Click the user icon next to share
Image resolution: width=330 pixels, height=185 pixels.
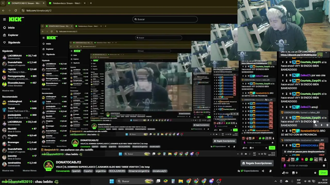coord(270,171)
